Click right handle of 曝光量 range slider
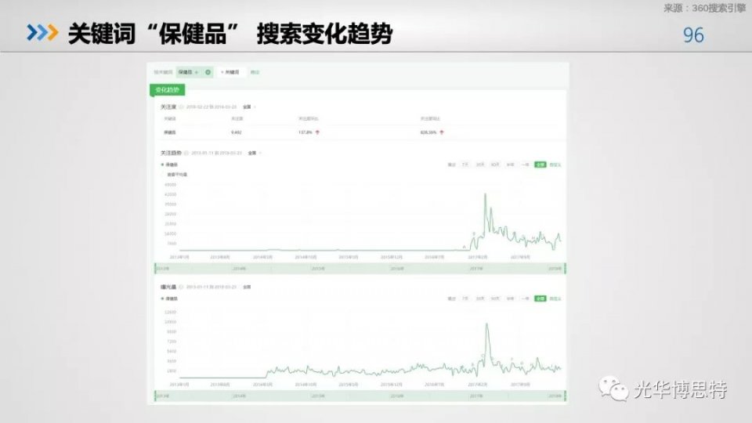The image size is (752, 423). click(x=566, y=396)
